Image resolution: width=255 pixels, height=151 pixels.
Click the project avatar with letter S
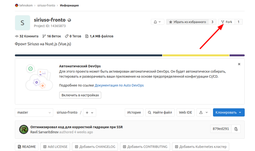23,23
